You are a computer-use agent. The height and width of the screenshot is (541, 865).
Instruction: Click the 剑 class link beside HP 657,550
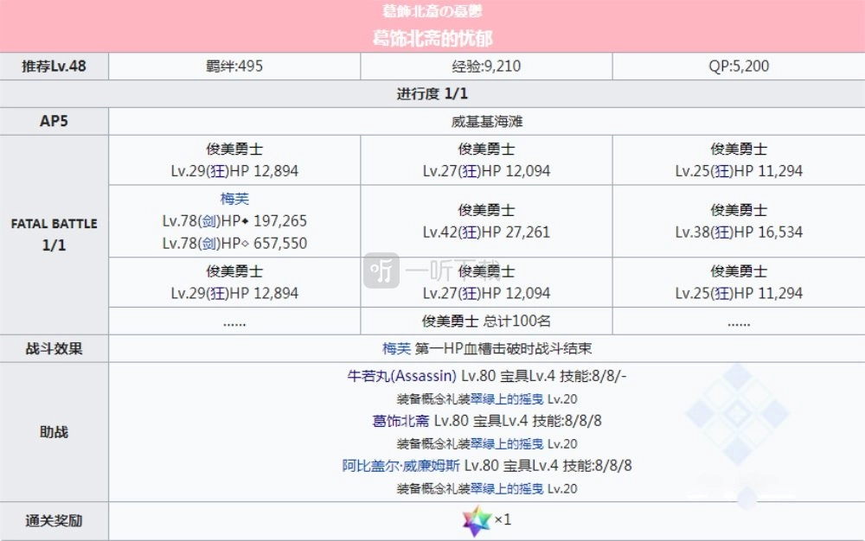[209, 244]
